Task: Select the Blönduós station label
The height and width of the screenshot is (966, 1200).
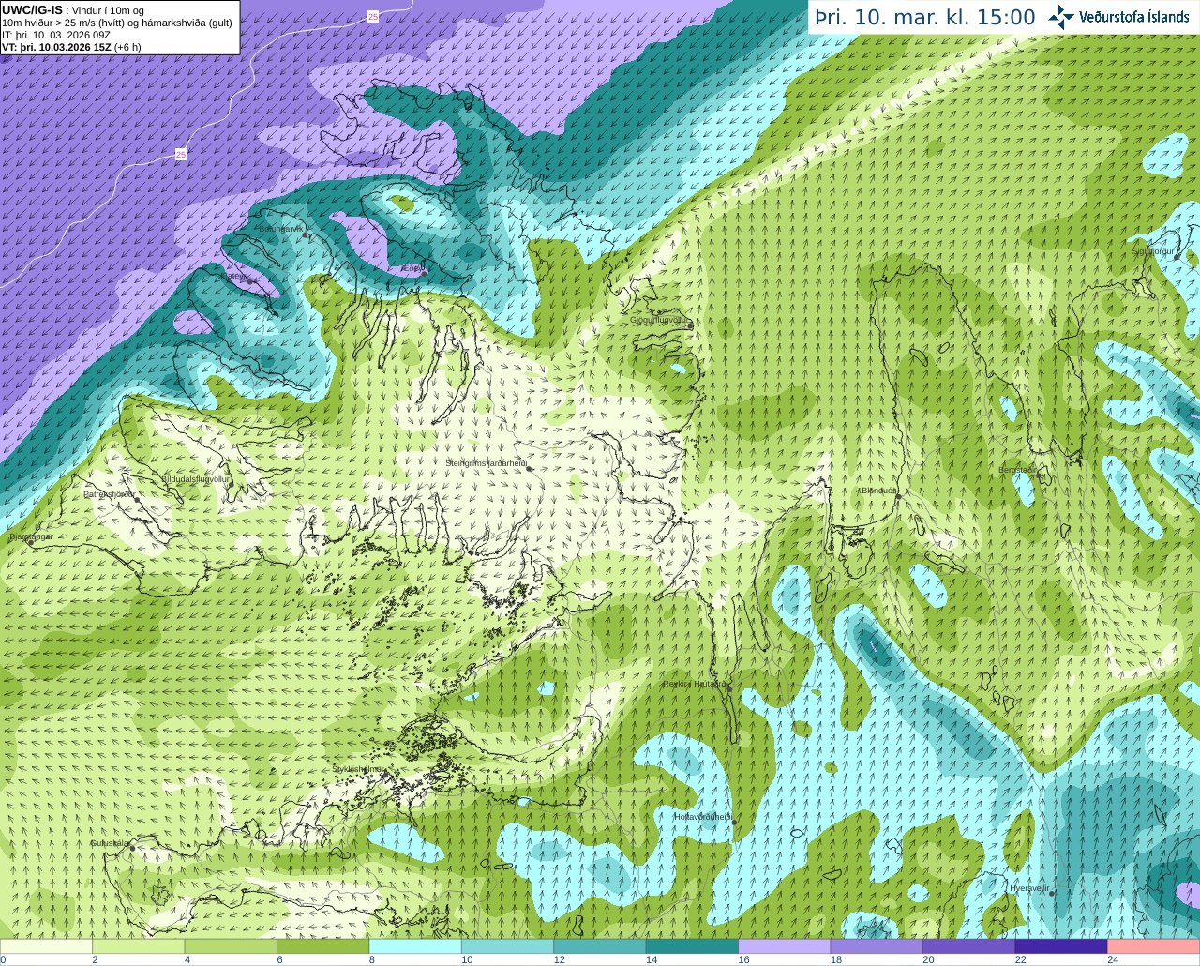Action: [x=878, y=491]
